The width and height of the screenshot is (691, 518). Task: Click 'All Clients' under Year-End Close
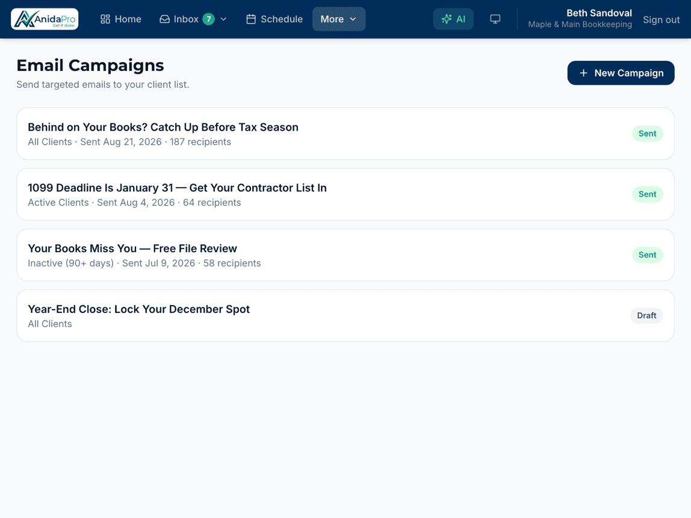pos(50,324)
